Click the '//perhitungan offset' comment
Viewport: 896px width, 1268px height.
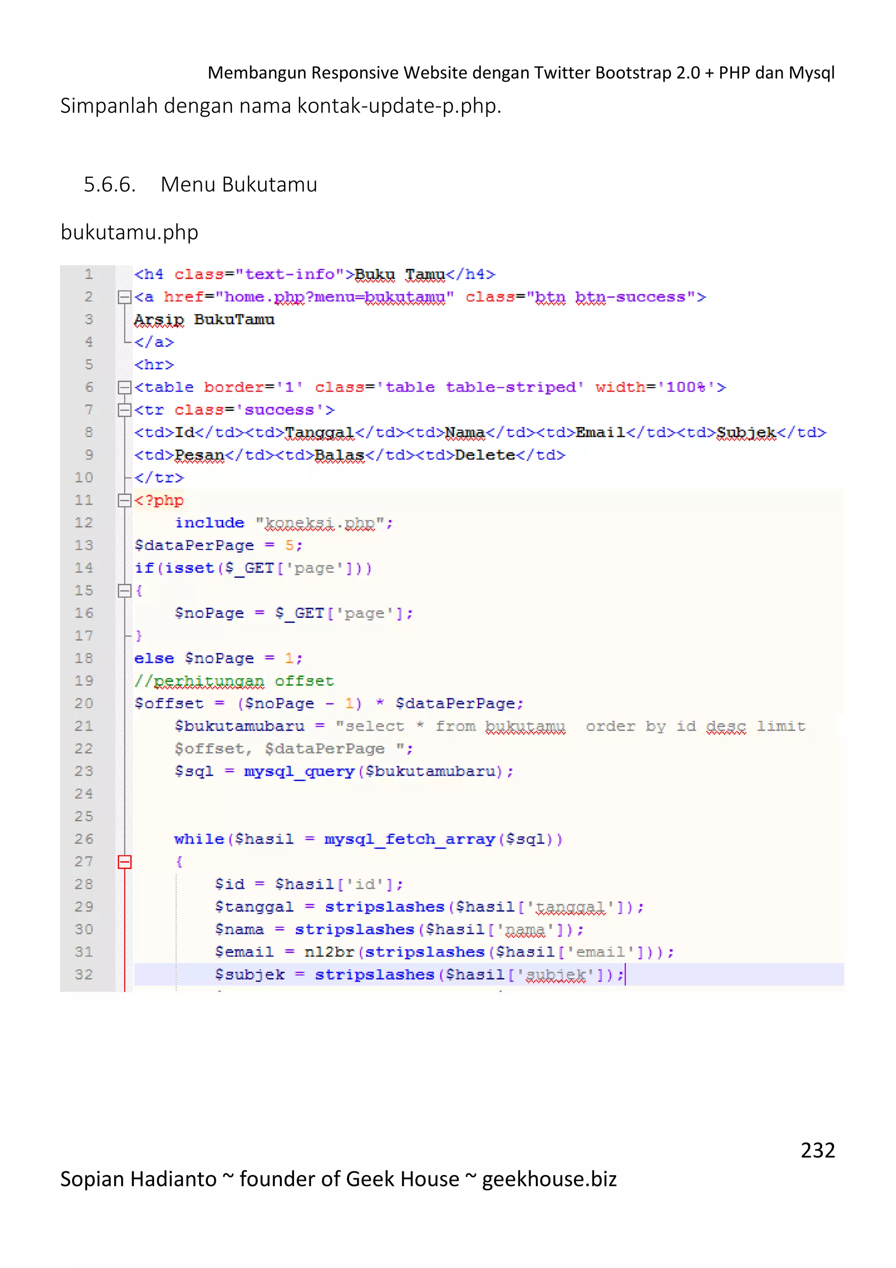[234, 681]
